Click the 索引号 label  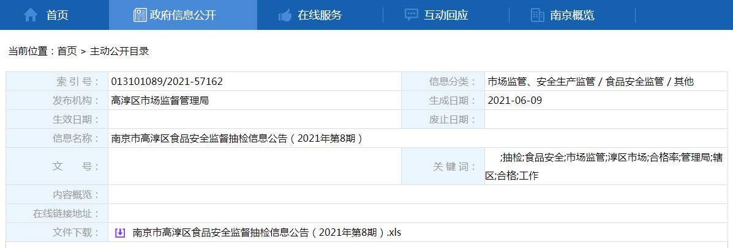[78, 82]
